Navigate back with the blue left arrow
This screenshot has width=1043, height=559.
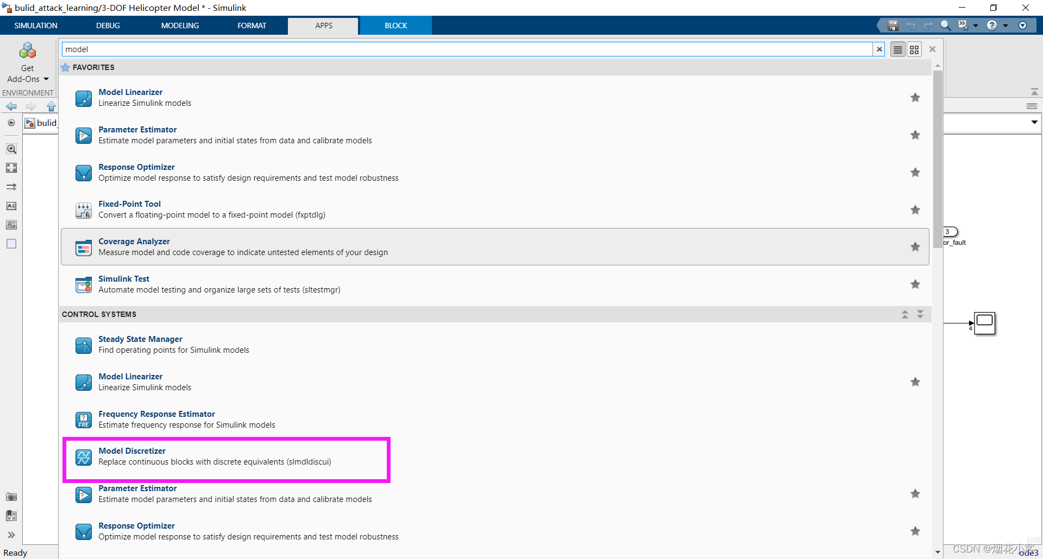[11, 106]
